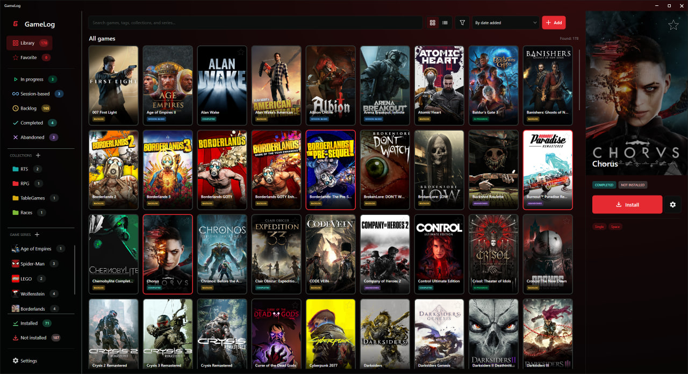Click the 'All games' heading
This screenshot has width=688, height=374.
102,39
